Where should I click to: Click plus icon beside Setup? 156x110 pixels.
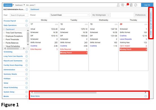pyautogui.click(x=27, y=83)
